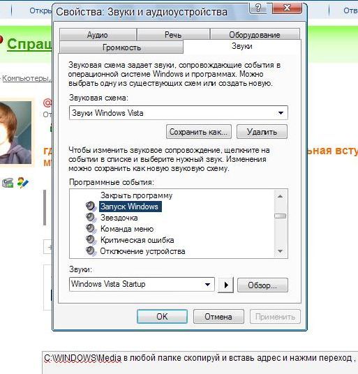This screenshot has width=358, height=374.
Task: Click speaker icon beside Отключение устройства
Action: [x=91, y=250]
